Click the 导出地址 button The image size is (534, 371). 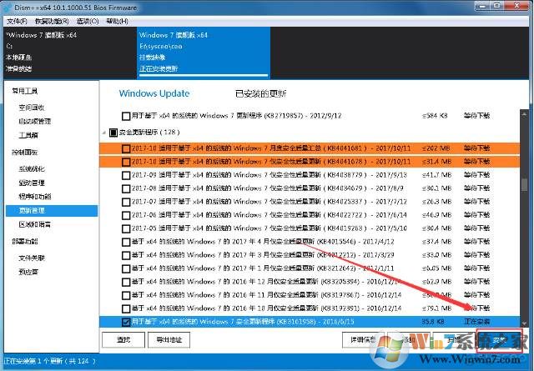coord(164,340)
